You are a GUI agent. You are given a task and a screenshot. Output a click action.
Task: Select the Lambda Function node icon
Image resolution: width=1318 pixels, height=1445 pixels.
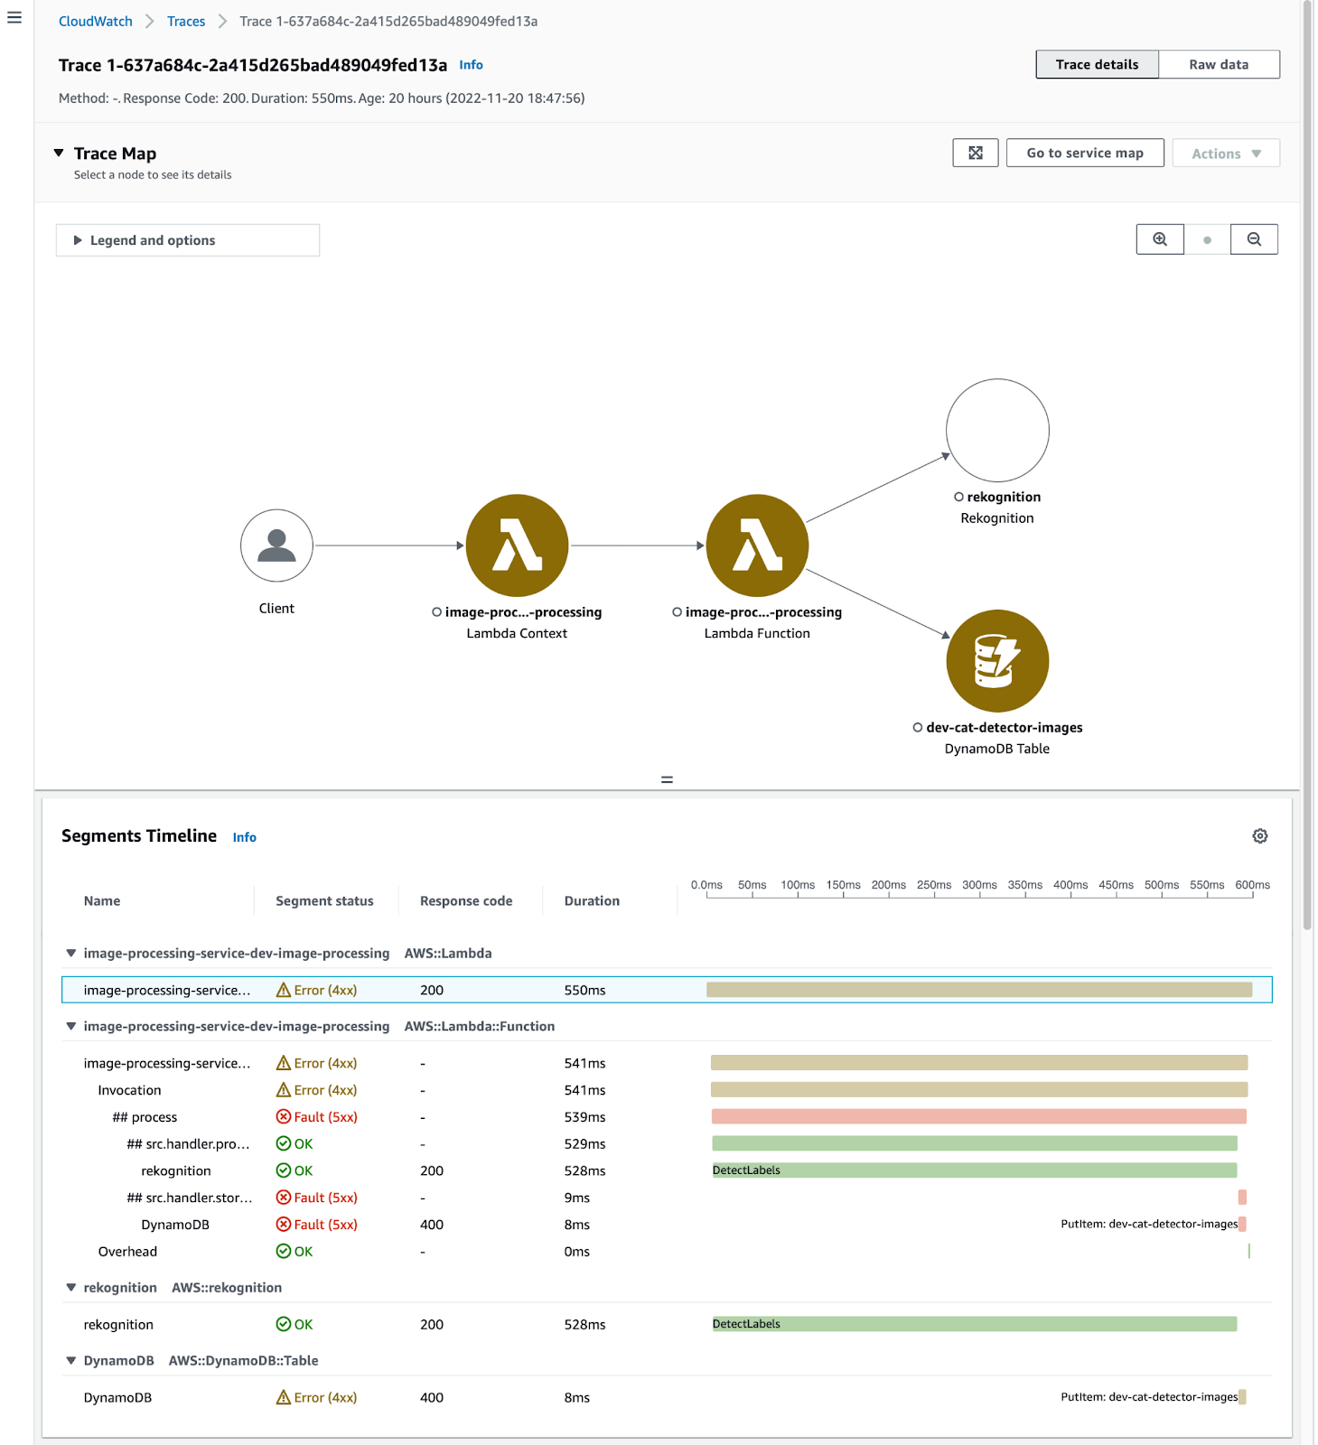[757, 545]
